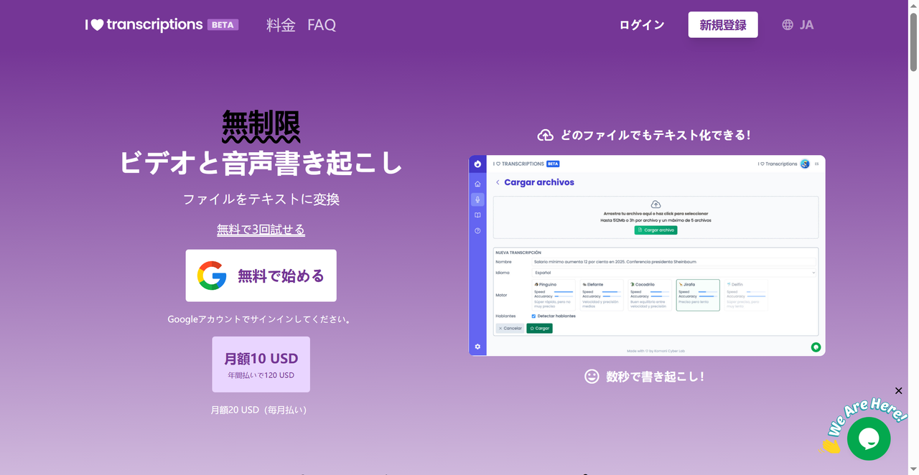This screenshot has height=475, width=919.
Task: Click the BETA badge beside the logo
Action: click(x=223, y=24)
